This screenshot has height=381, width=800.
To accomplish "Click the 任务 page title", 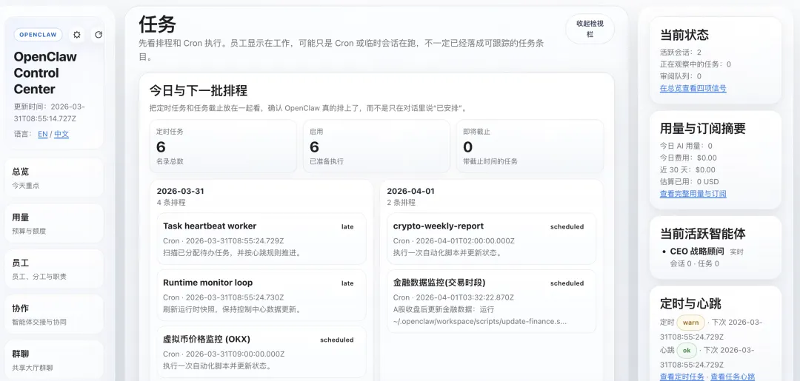I will click(158, 24).
